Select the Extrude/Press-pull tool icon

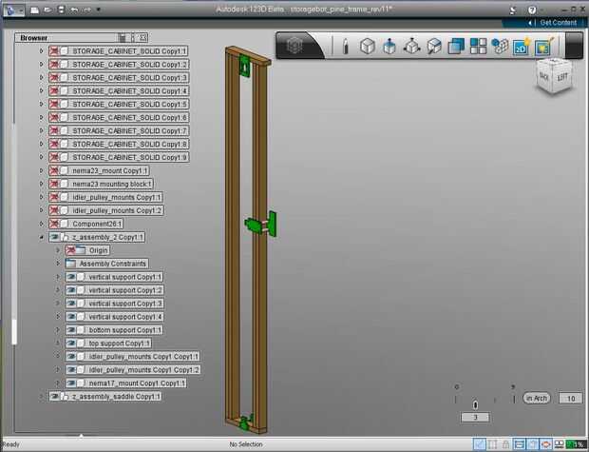[389, 47]
